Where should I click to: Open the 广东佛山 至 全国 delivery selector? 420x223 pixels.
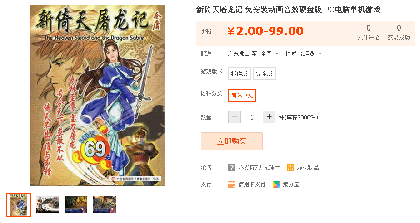click(x=253, y=53)
